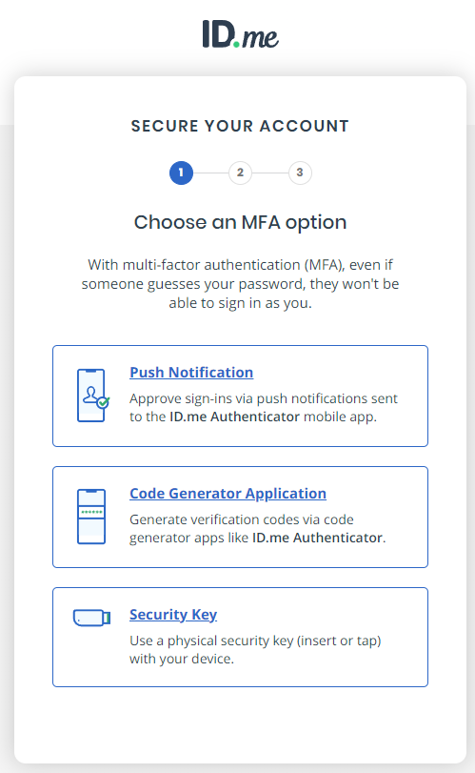The image size is (475, 773).
Task: Open the Push Notification link
Action: pos(191,373)
